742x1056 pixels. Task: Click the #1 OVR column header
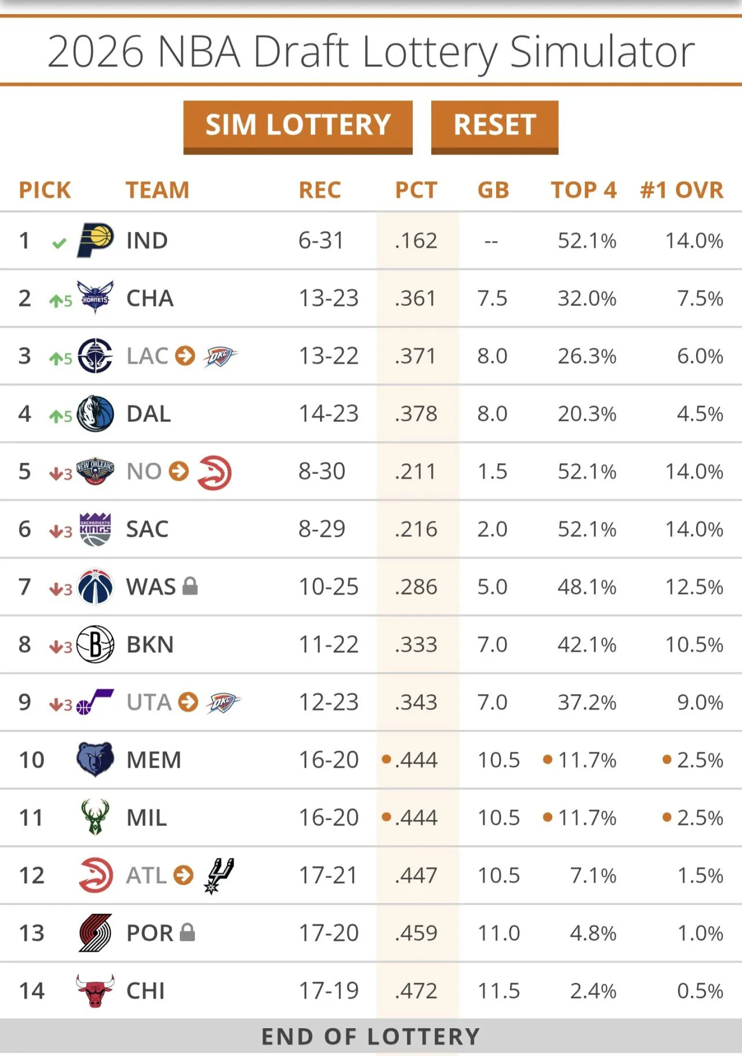682,190
